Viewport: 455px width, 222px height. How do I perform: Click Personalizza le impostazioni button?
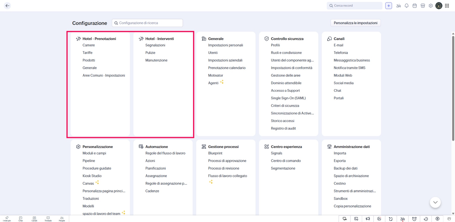[355, 23]
